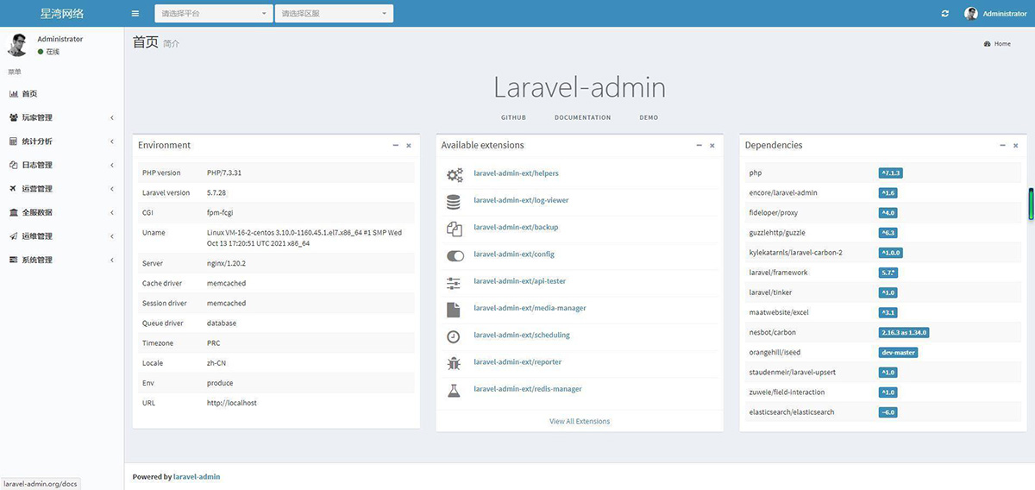Image resolution: width=1035 pixels, height=490 pixels.
Task: Open the platform selection dropdown
Action: tap(213, 14)
